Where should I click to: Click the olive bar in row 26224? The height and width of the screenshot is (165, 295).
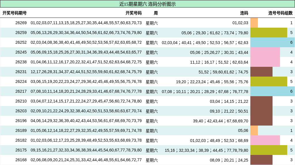tap(269, 81)
